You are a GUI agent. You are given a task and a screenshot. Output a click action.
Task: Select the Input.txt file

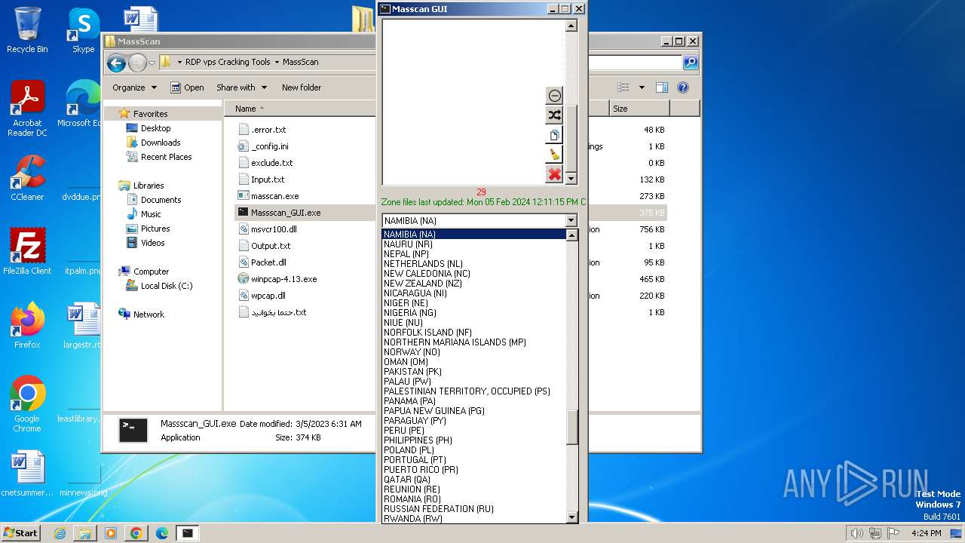tap(268, 179)
